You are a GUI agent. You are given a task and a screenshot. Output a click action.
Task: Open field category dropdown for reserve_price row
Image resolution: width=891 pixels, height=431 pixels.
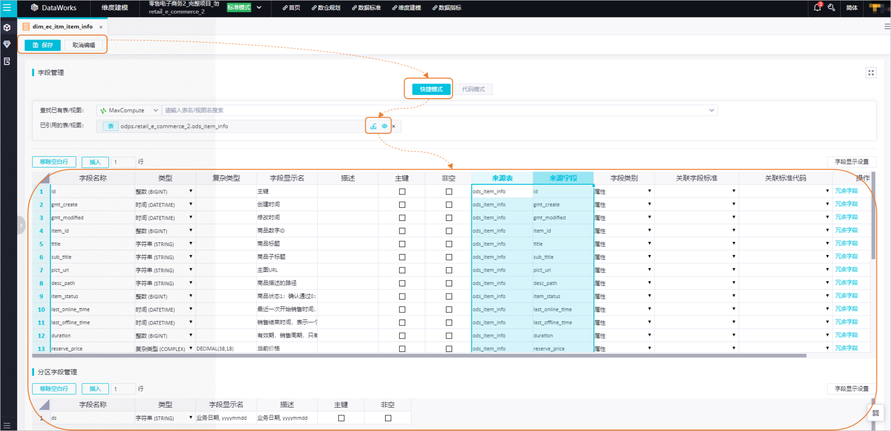coord(650,348)
